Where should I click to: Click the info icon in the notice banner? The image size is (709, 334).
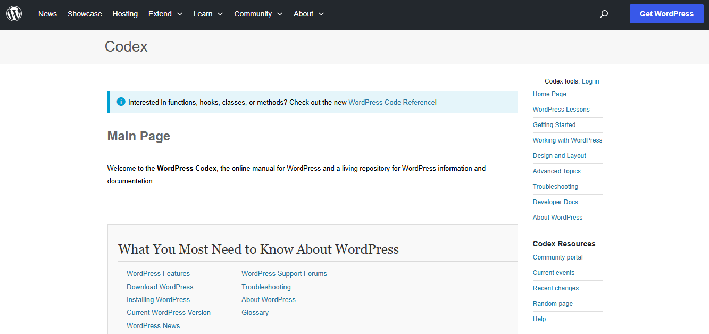click(121, 102)
